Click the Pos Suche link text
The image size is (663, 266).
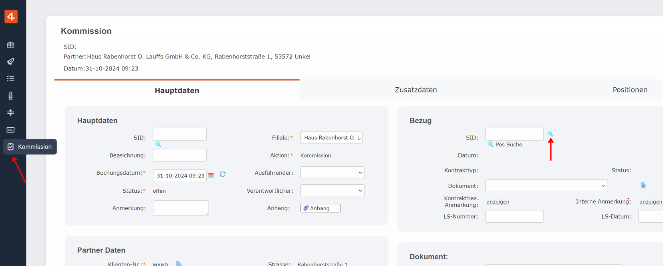pos(509,145)
